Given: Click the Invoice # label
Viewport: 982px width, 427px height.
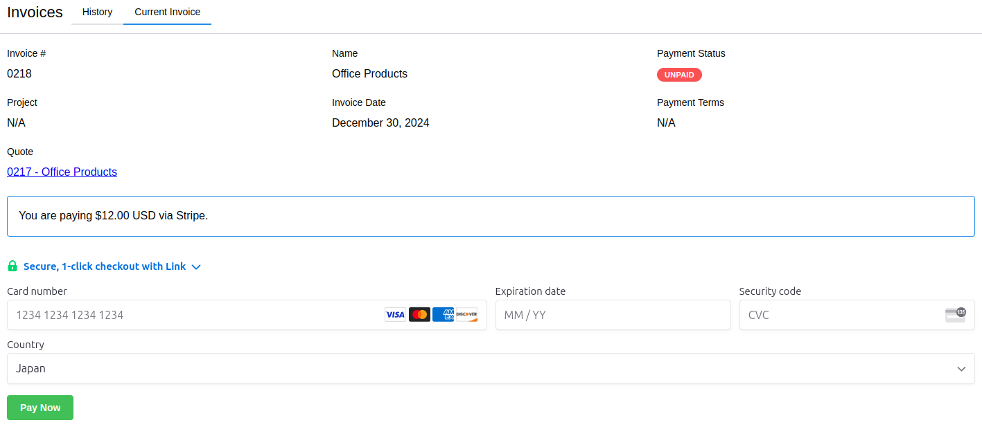Looking at the screenshot, I should (x=26, y=53).
